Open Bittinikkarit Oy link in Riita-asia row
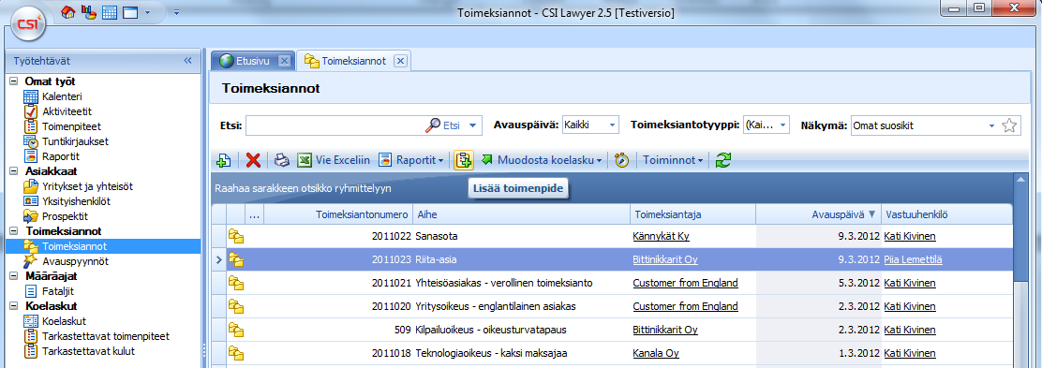The width and height of the screenshot is (1042, 368). pos(665,259)
